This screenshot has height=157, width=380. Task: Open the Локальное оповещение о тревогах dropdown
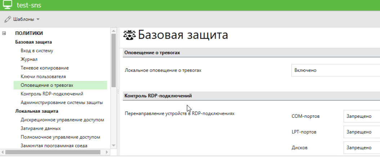click(335, 71)
